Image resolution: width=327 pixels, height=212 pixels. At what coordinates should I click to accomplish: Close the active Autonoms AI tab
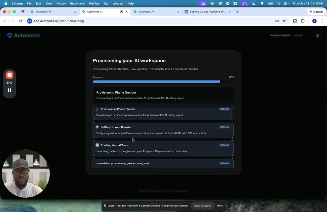[x=127, y=12]
